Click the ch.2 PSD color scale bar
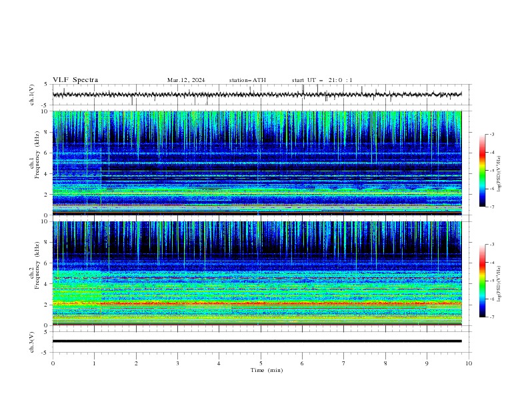Image resolution: width=528 pixels, height=408 pixels. (x=483, y=281)
